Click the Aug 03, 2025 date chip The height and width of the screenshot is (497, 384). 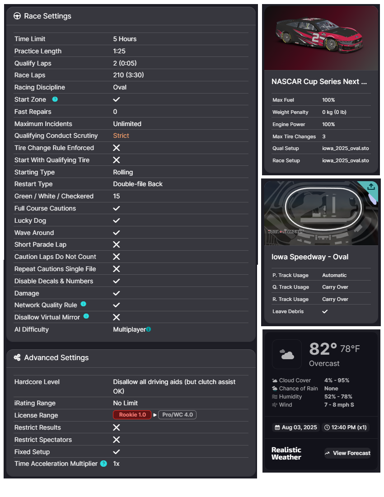[295, 427]
